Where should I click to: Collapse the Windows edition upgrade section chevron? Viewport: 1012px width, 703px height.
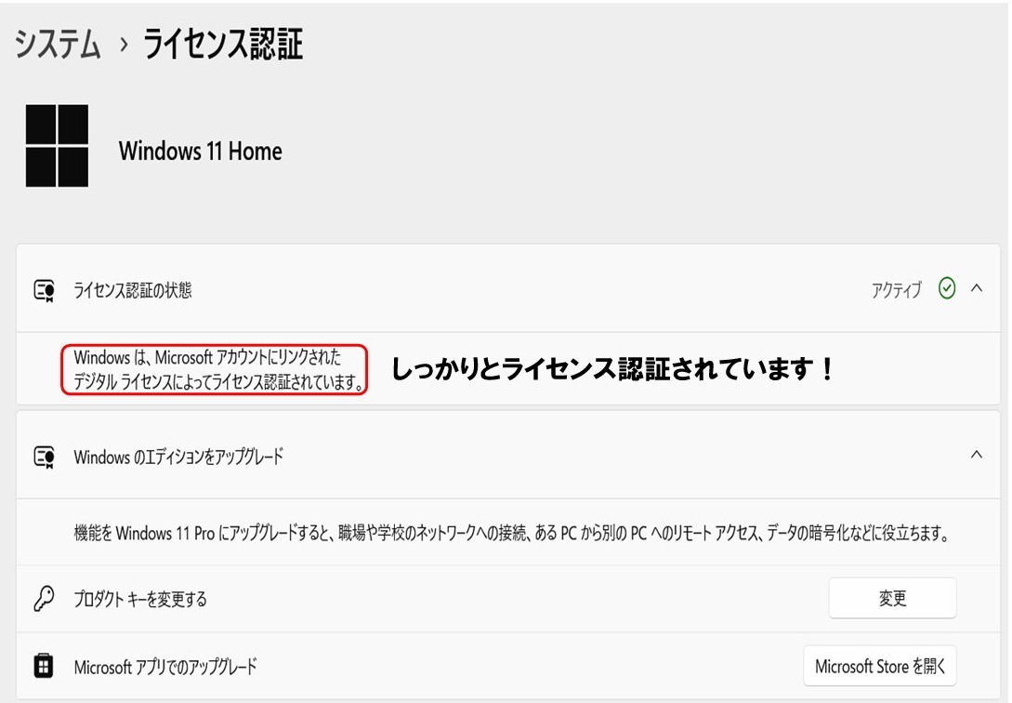point(977,455)
